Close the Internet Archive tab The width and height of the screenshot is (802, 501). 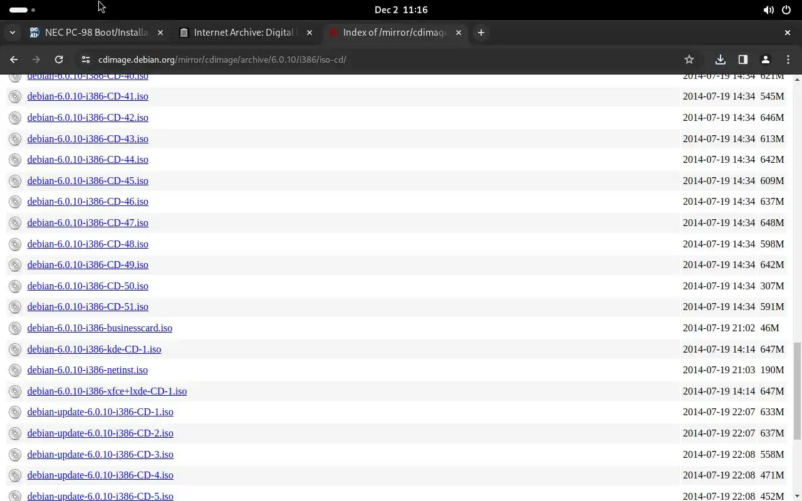pyautogui.click(x=310, y=33)
